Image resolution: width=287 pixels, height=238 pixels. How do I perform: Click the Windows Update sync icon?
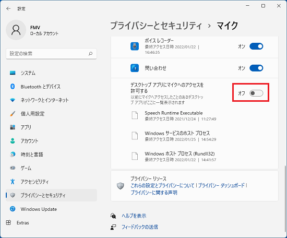tap(13, 209)
